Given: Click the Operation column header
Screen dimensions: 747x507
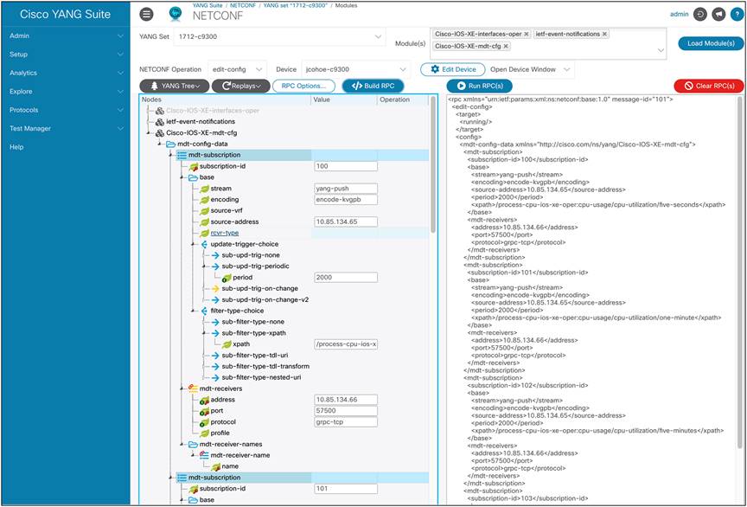Looking at the screenshot, I should click(394, 99).
